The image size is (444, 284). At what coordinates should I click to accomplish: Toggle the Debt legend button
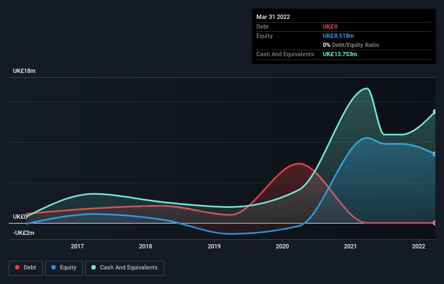click(x=26, y=268)
